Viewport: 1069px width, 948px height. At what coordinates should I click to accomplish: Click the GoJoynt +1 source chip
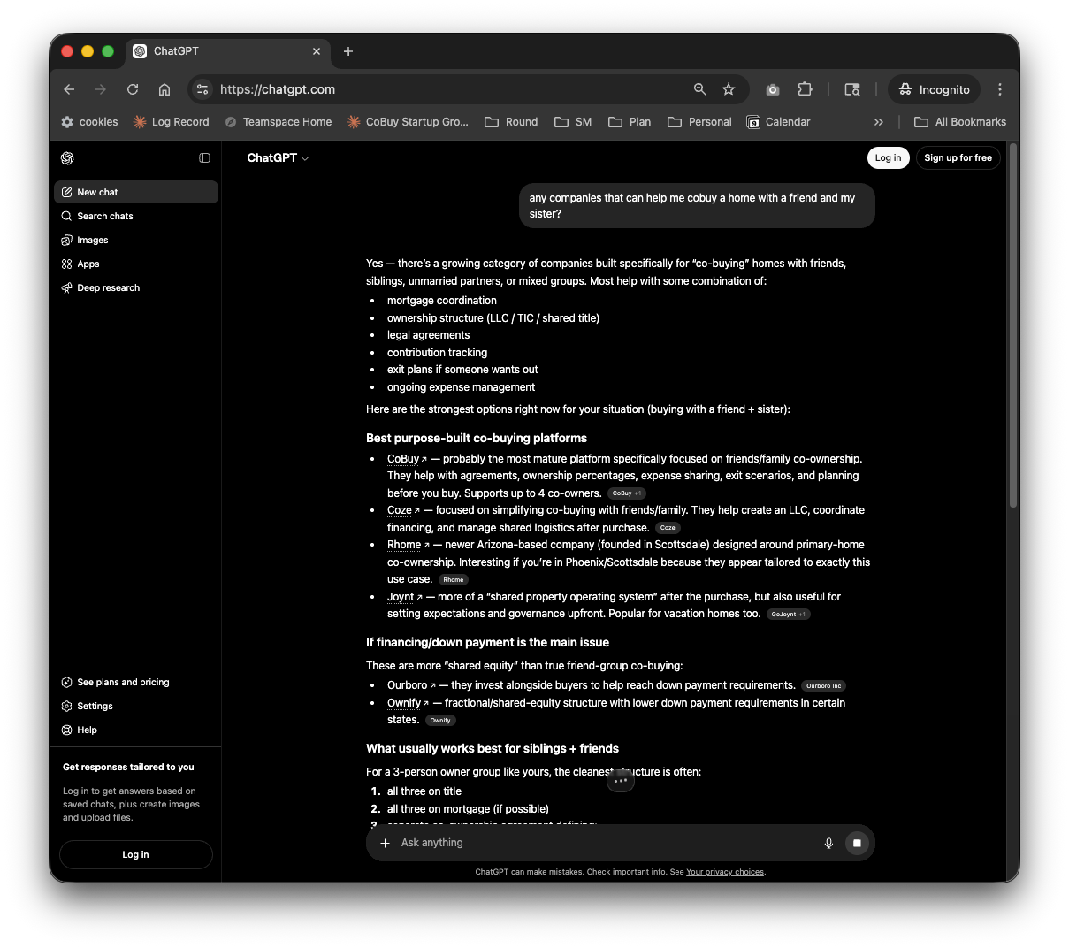[789, 615]
